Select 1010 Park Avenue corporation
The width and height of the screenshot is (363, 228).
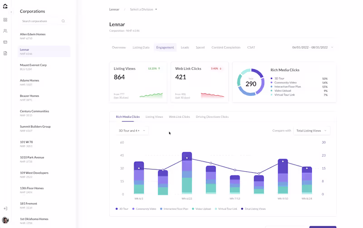(x=44, y=159)
